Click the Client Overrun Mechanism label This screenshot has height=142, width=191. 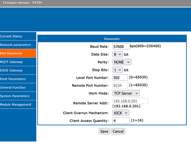86,113
